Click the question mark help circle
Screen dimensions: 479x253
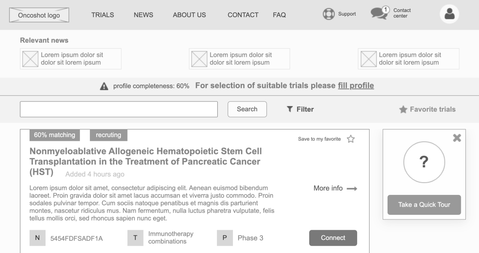(x=424, y=162)
